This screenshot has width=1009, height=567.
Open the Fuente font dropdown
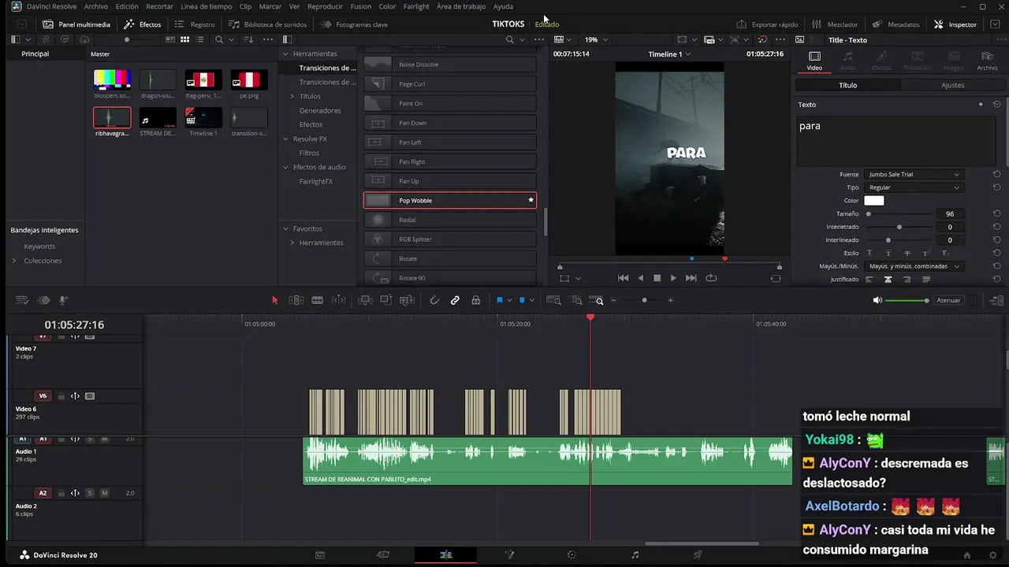914,174
